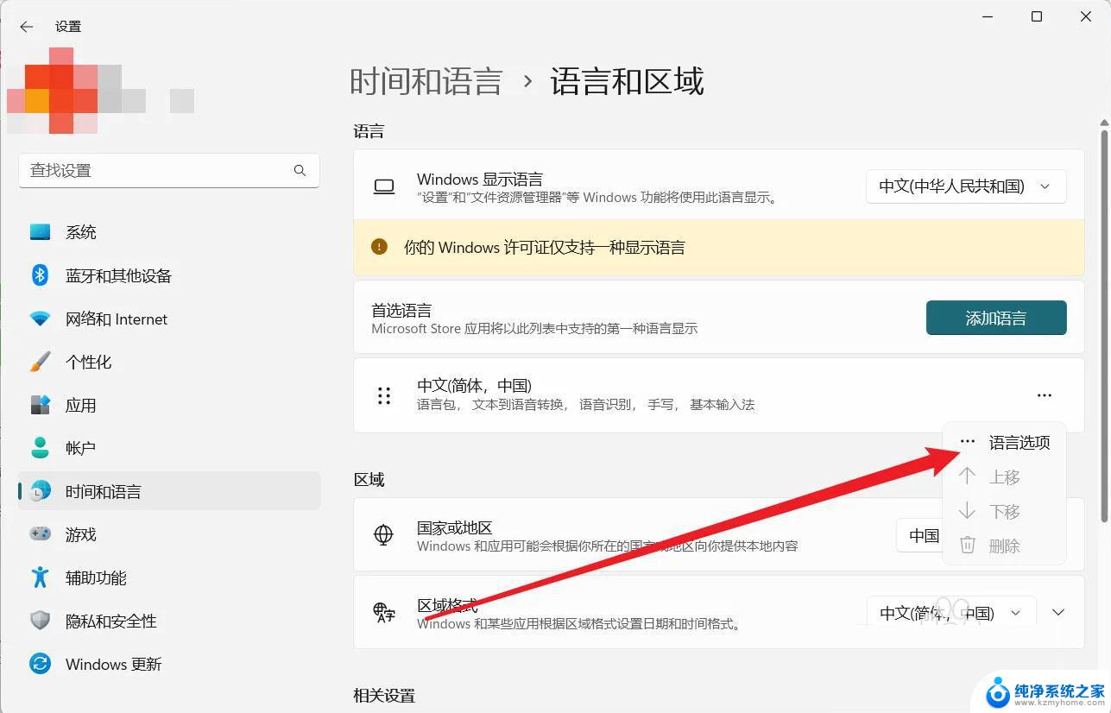This screenshot has height=713, width=1111.
Task: Click the 查找设置 search box
Action: tap(169, 170)
